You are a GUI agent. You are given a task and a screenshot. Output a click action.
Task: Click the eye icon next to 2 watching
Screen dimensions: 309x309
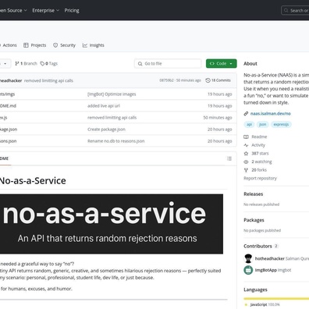click(x=246, y=162)
